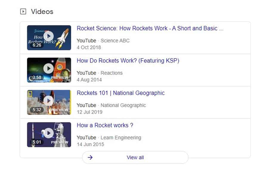Click the 5:01 duration badge
This screenshot has width=273, height=171.
(37, 142)
